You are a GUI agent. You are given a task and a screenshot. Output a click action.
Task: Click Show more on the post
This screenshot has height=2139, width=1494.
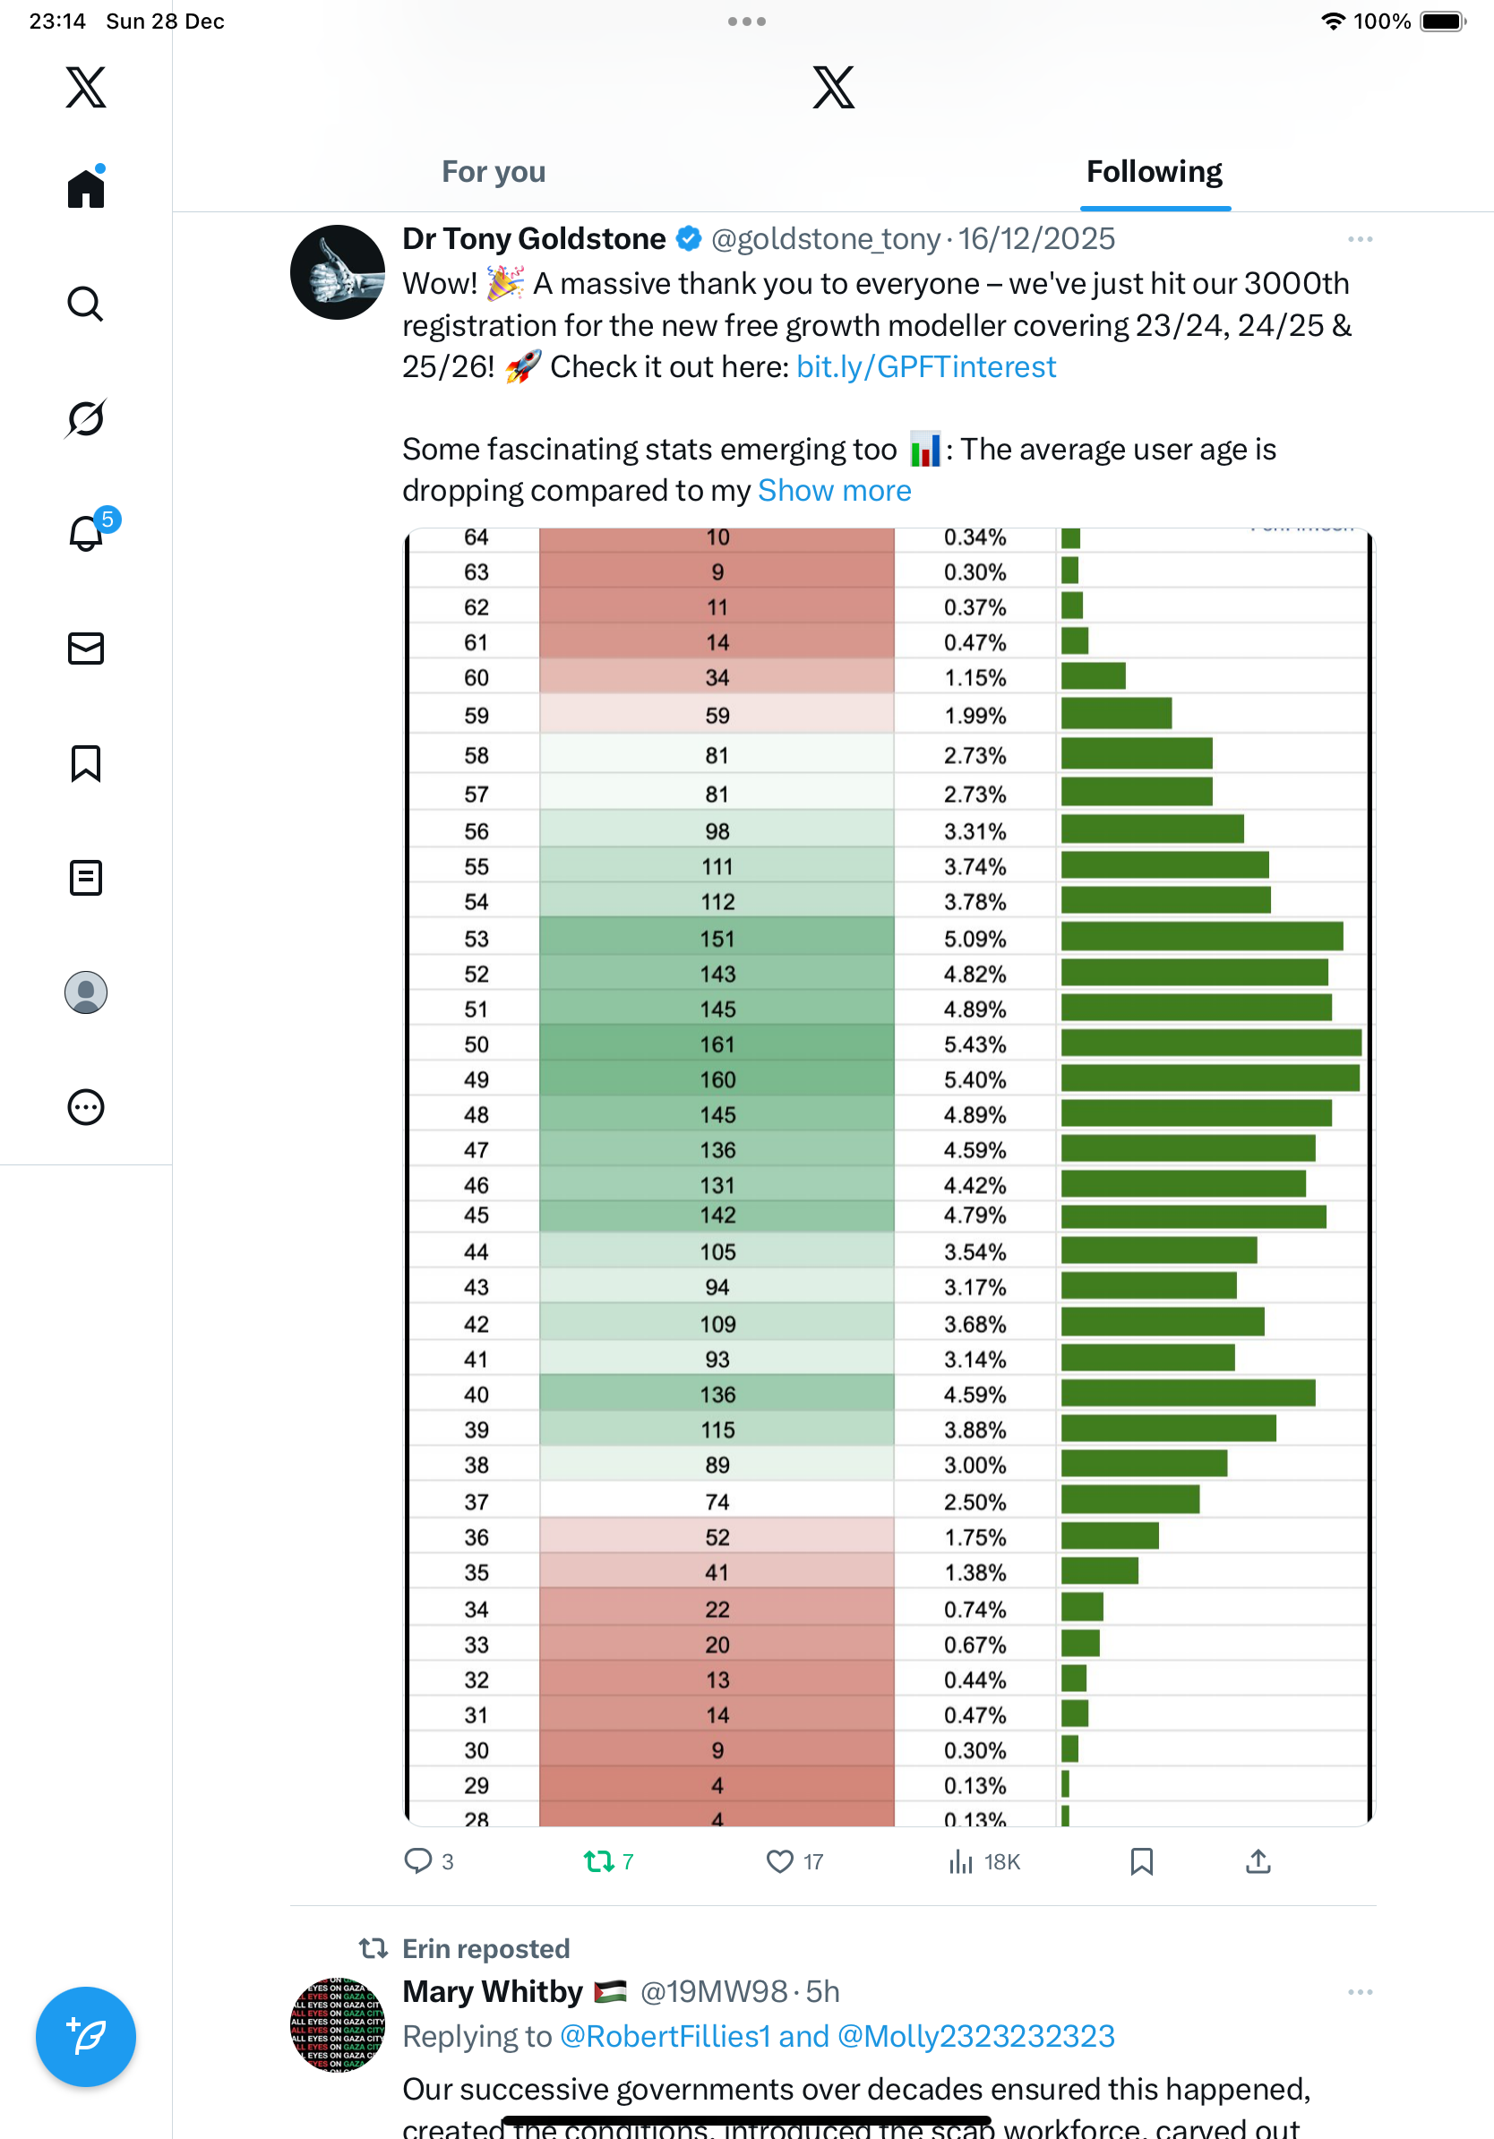[x=835, y=491]
